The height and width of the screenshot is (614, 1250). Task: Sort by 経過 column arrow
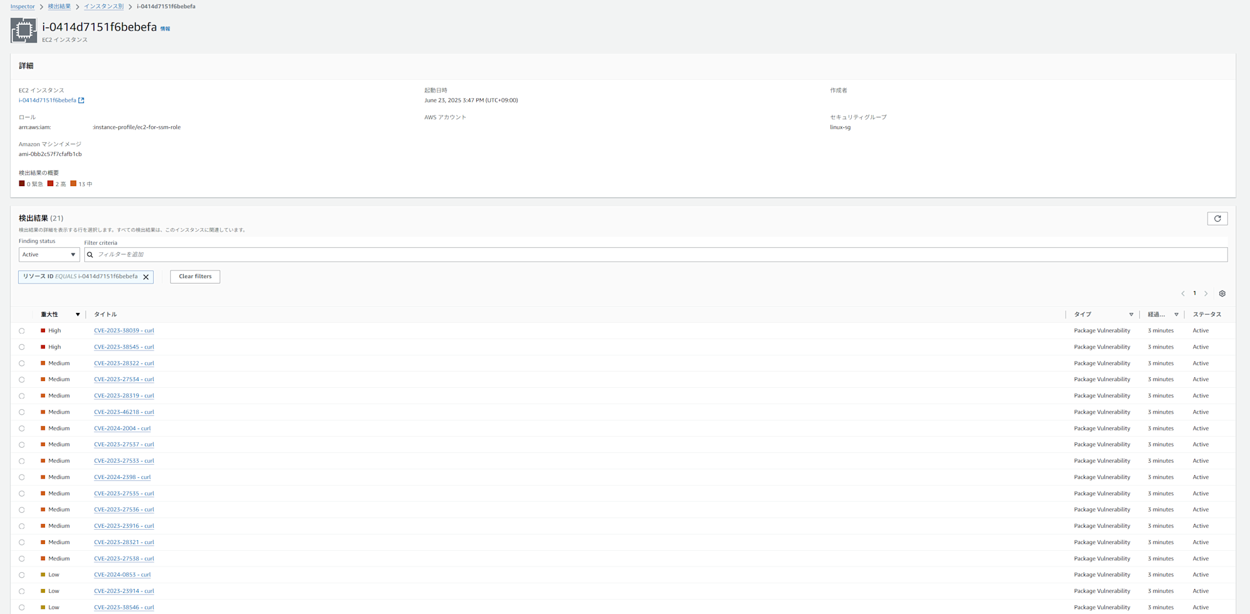pyautogui.click(x=1176, y=315)
